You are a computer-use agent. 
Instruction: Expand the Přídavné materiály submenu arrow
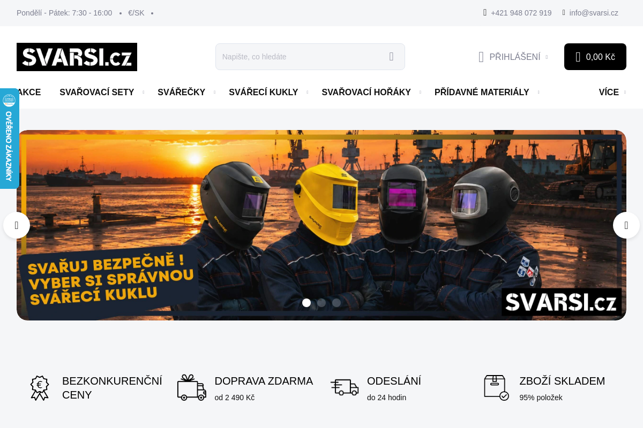point(539,93)
